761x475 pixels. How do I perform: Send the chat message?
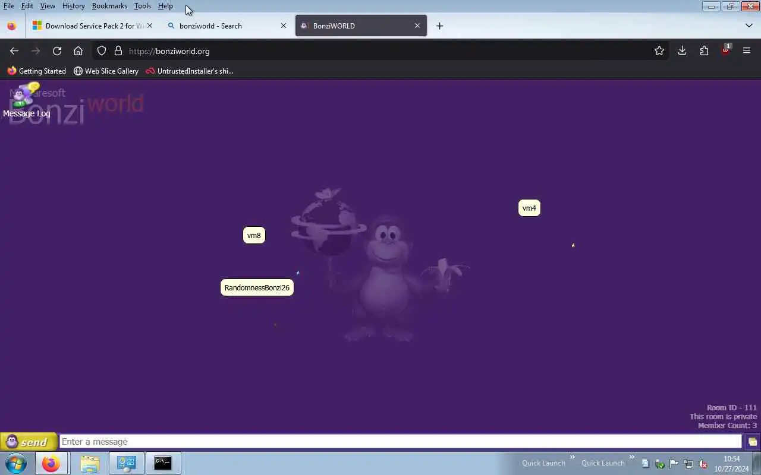[29, 442]
